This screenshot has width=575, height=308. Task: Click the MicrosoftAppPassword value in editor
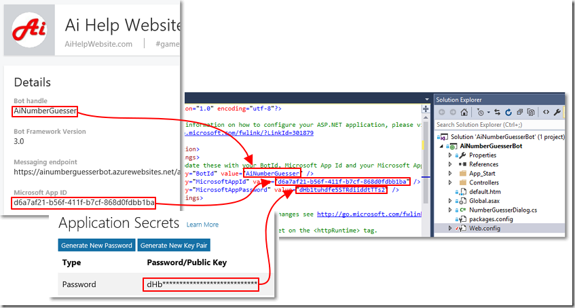pyautogui.click(x=341, y=191)
